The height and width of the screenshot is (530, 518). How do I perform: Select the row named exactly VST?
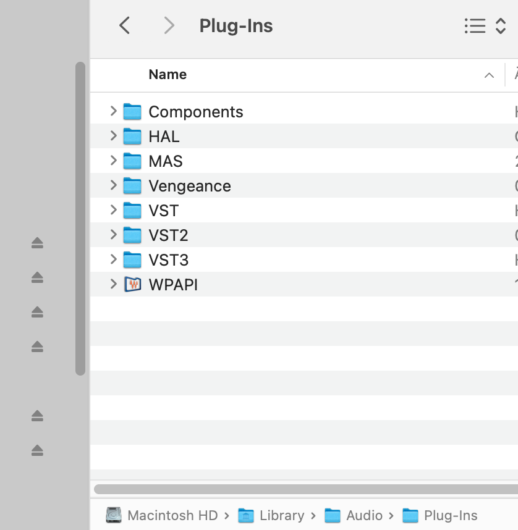[163, 211]
